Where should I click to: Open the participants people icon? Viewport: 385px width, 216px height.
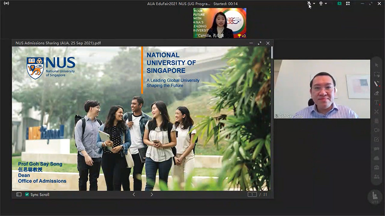(377, 176)
